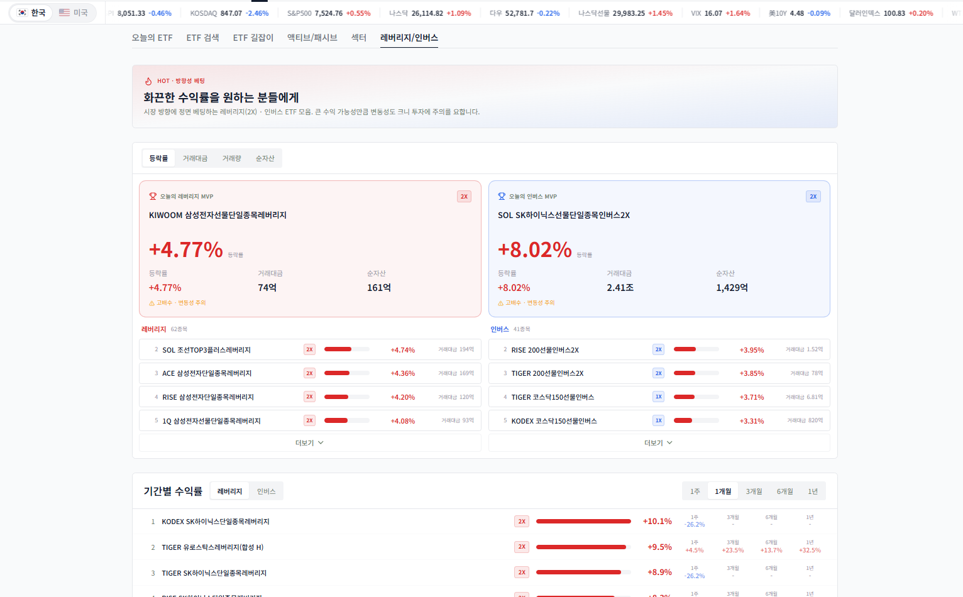The width and height of the screenshot is (963, 597).
Task: Open ACE 삼성전자단일종목레버리지 row
Action: pos(310,373)
